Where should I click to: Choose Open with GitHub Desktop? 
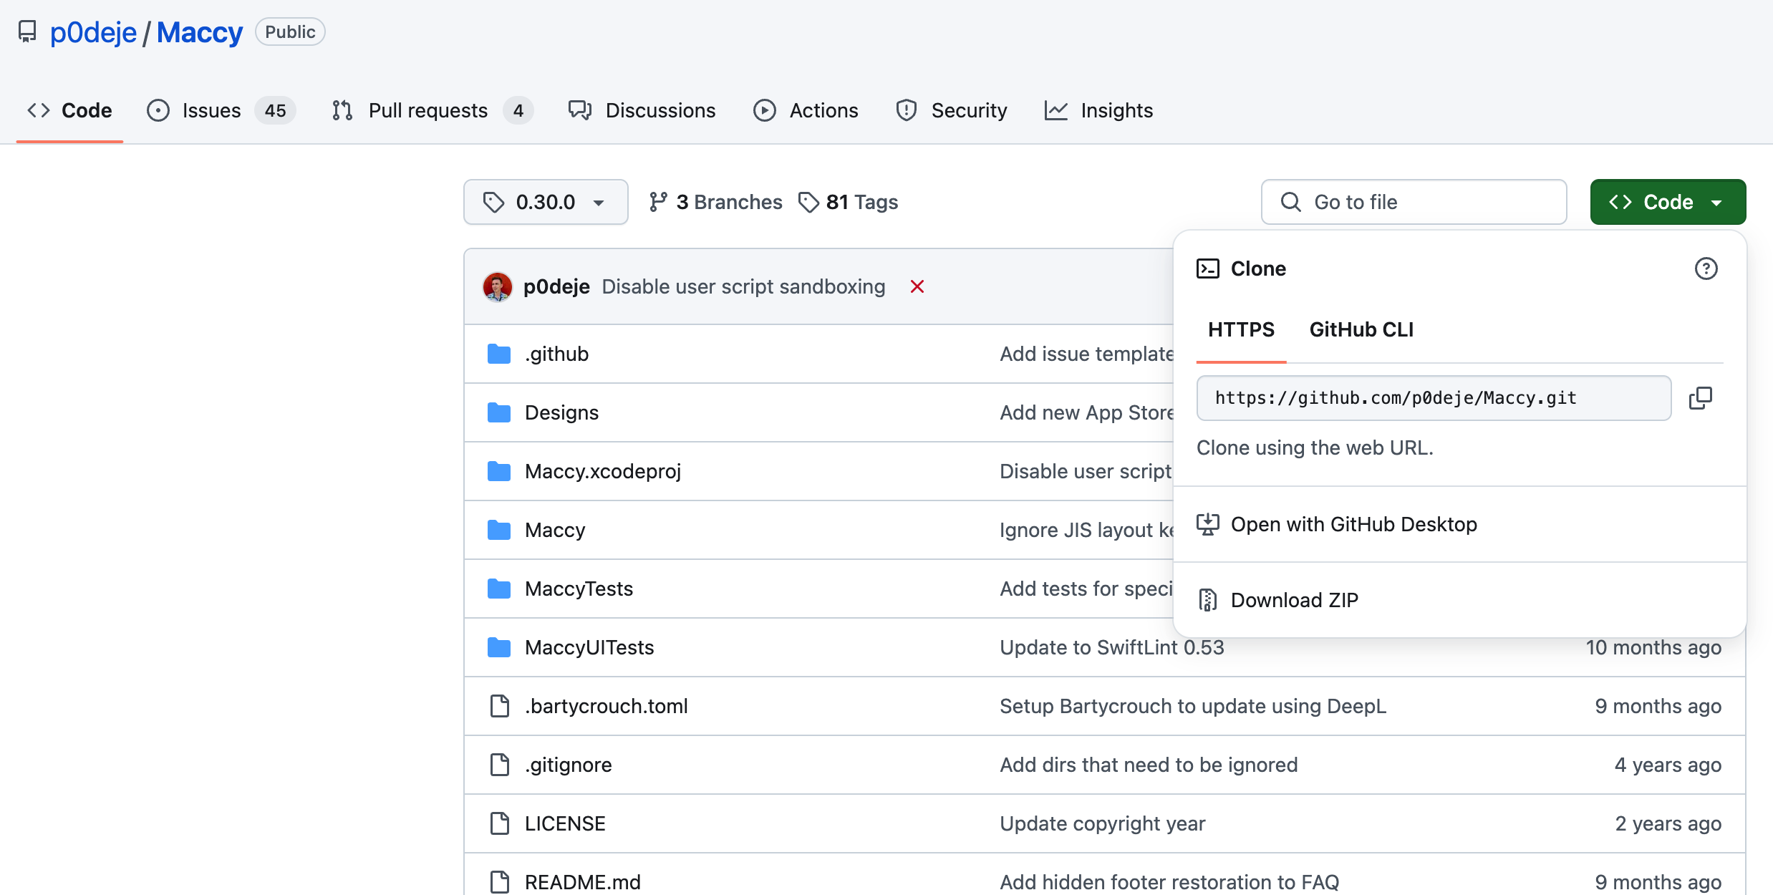click(x=1460, y=524)
